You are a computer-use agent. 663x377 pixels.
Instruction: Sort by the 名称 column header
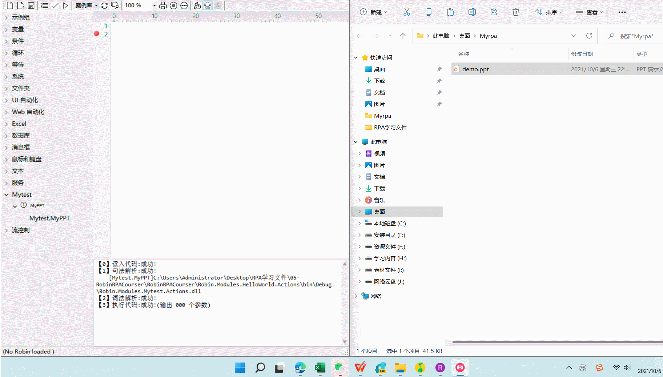point(464,54)
